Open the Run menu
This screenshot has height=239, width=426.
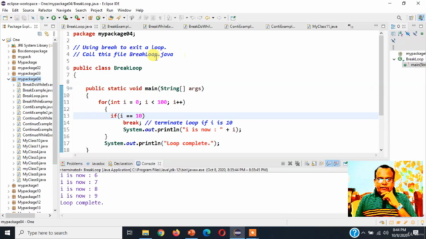click(110, 11)
